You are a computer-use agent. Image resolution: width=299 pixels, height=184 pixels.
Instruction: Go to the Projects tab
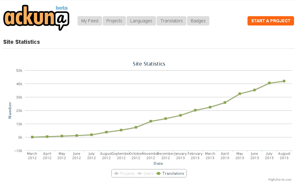(x=114, y=21)
